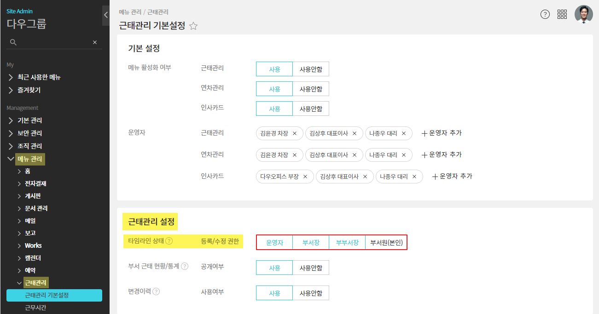
Task: Click the help question mark icon in header
Action: click(x=545, y=14)
